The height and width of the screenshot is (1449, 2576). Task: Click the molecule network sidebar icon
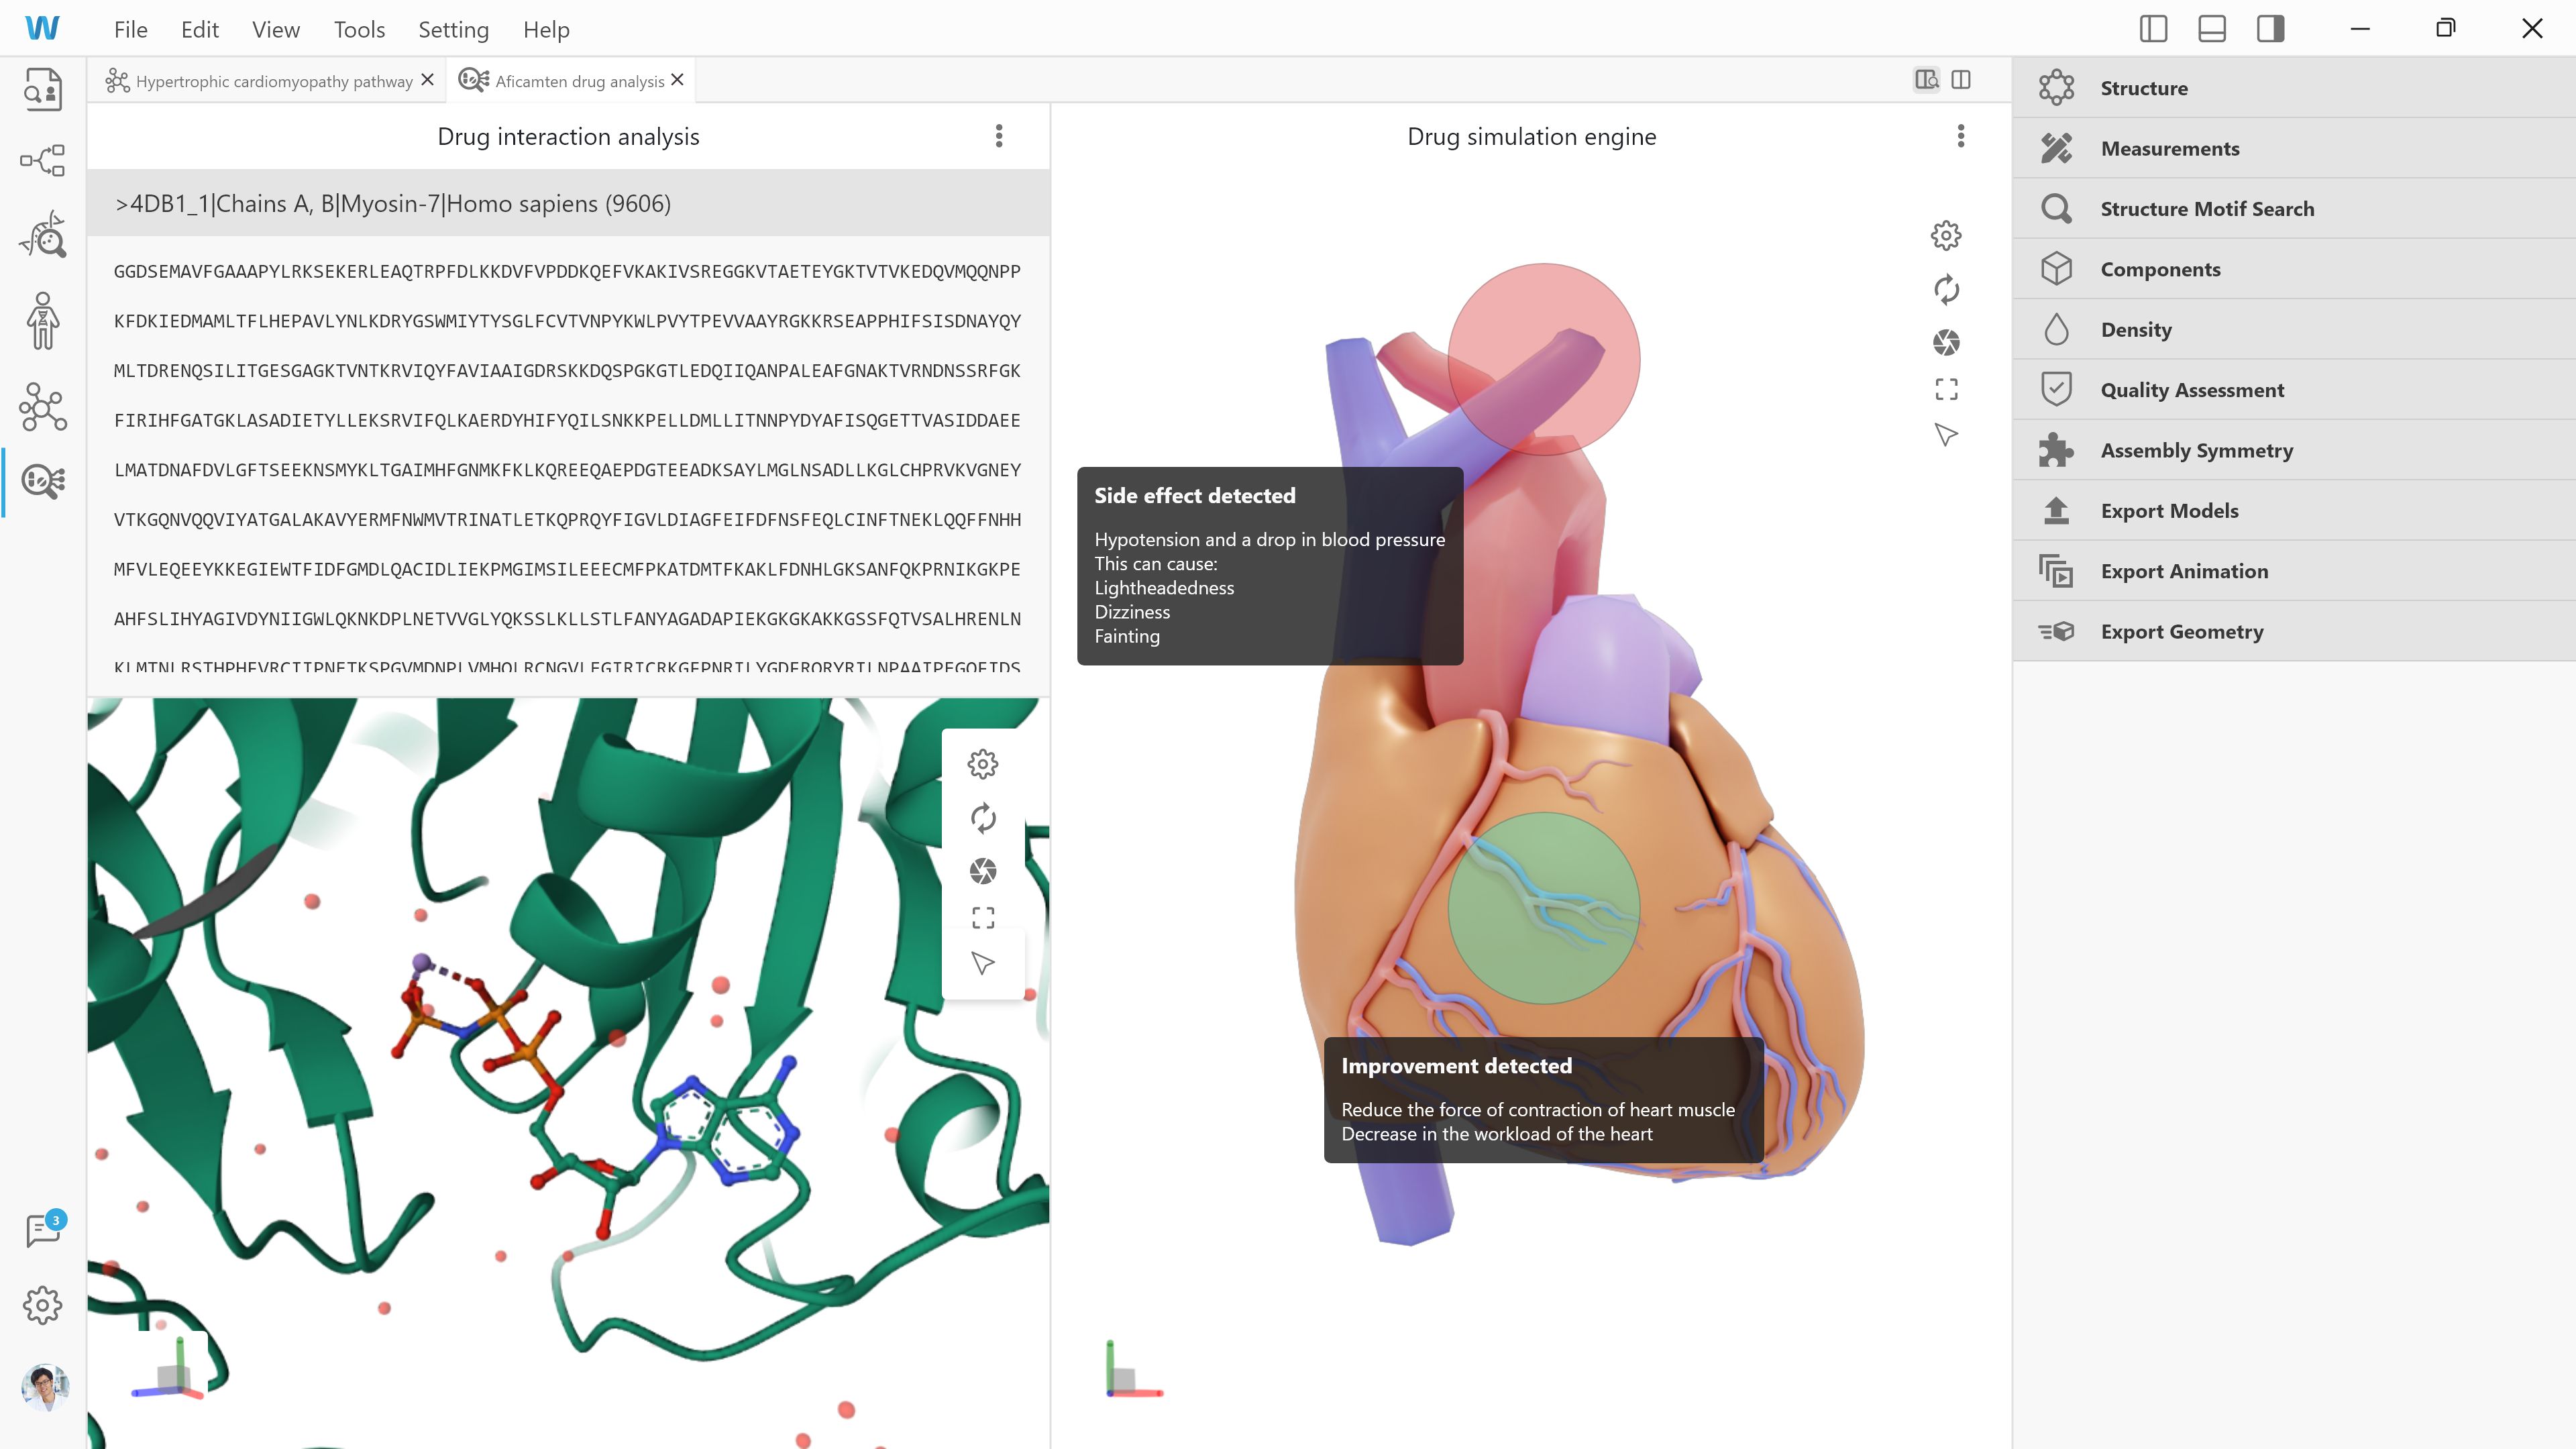coord(43,407)
